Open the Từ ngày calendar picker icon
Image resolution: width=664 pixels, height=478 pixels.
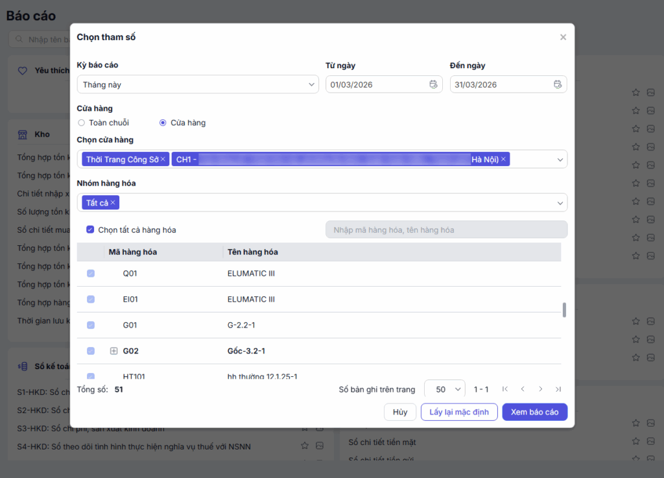coord(433,84)
